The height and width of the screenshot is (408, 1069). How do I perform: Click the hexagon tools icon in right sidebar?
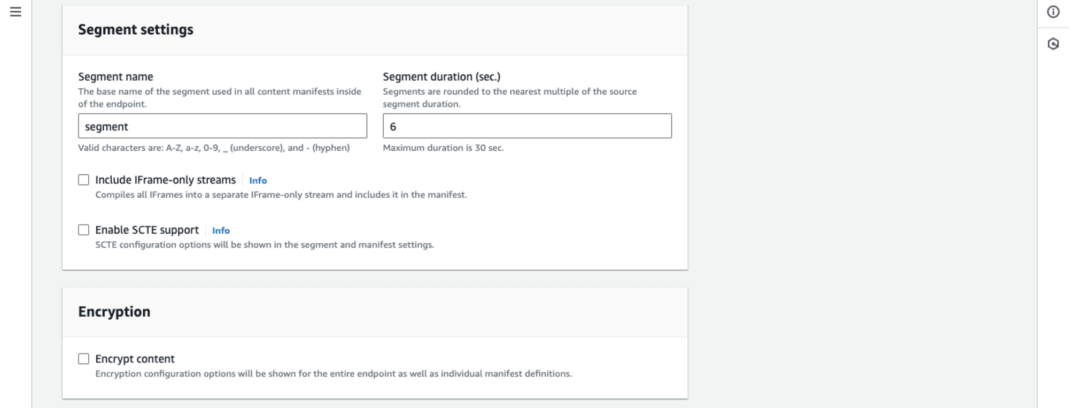tap(1053, 44)
